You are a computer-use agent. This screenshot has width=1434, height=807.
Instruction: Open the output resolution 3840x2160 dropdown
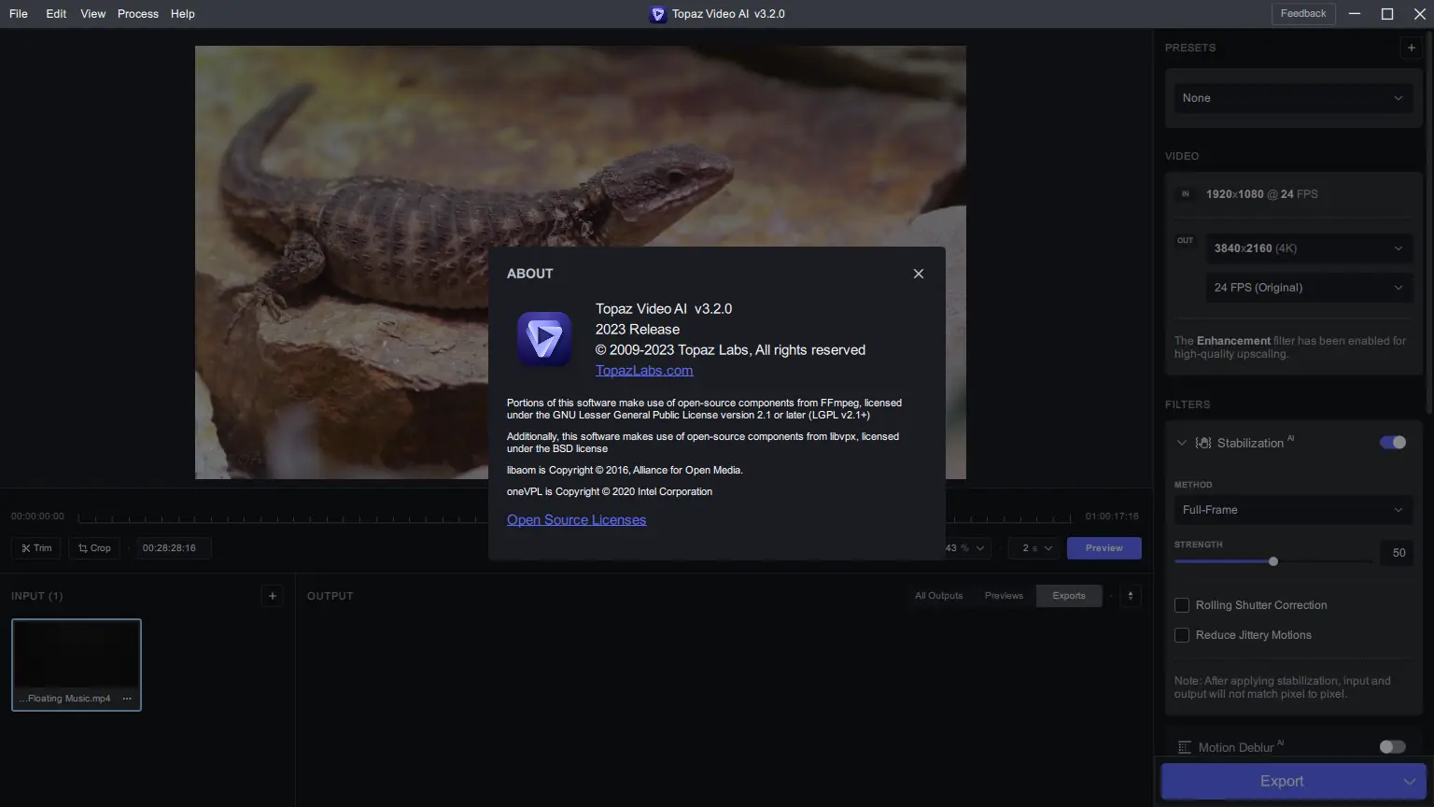[1309, 248]
